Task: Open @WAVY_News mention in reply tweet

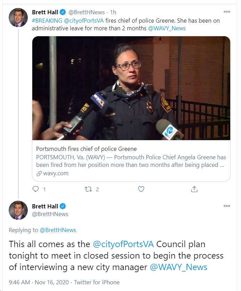Action: pyautogui.click(x=178, y=267)
